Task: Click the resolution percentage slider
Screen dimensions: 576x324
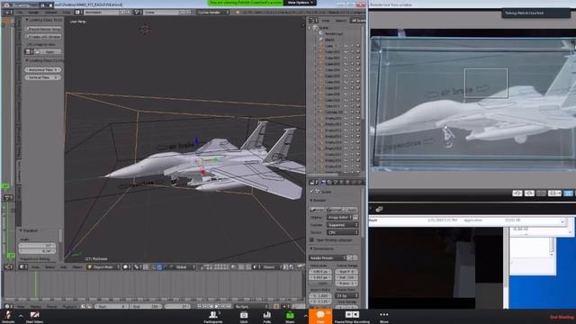Action: [x=320, y=283]
